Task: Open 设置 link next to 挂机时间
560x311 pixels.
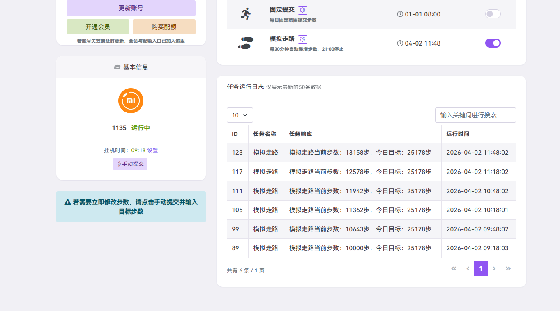Action: click(x=152, y=150)
